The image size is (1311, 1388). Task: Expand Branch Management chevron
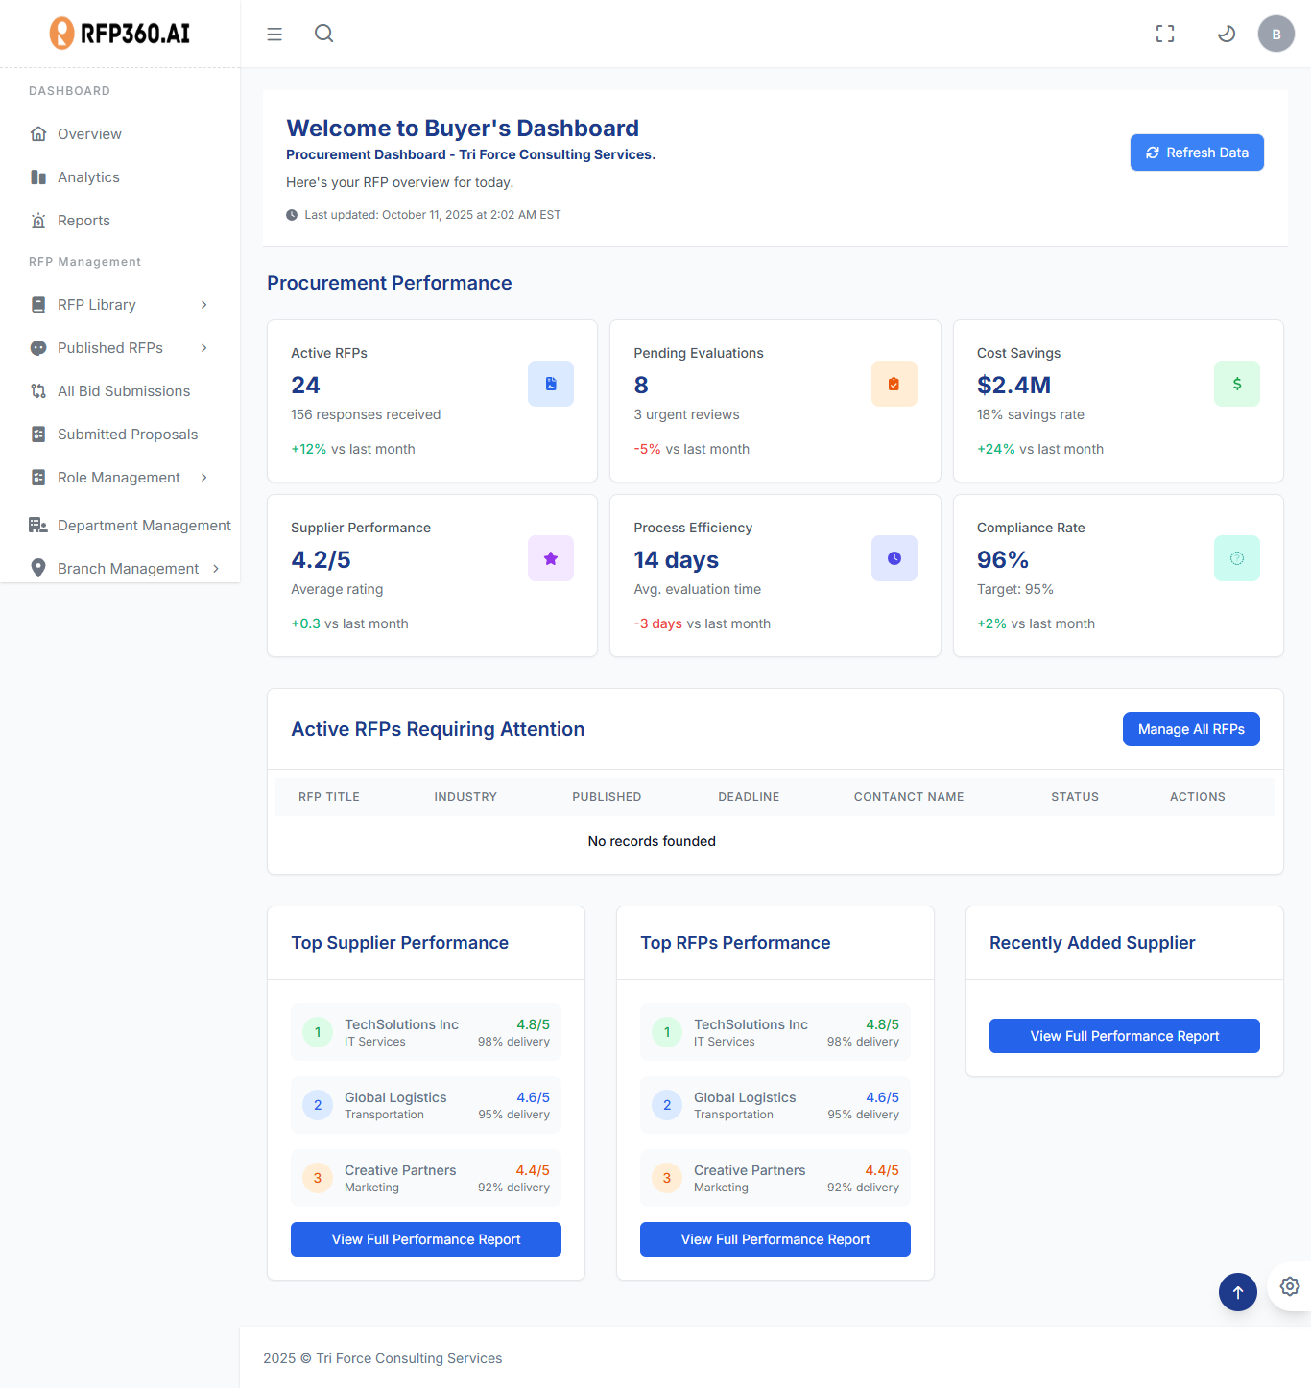click(216, 569)
